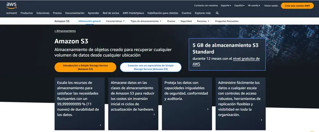
Task: Open the search magnifier icon
Action: click(217, 13)
